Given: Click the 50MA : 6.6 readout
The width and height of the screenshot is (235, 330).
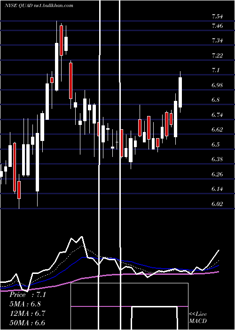Looking at the screenshot, I should point(27,323).
